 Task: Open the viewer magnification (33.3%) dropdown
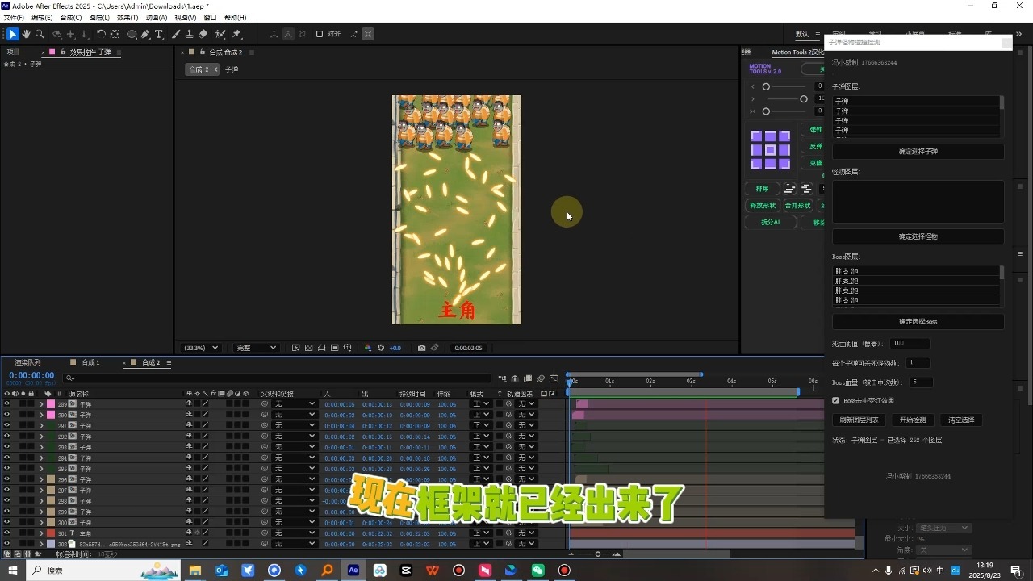click(x=202, y=348)
